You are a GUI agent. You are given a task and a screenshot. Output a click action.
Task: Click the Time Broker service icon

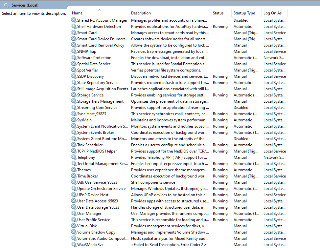click(74, 176)
